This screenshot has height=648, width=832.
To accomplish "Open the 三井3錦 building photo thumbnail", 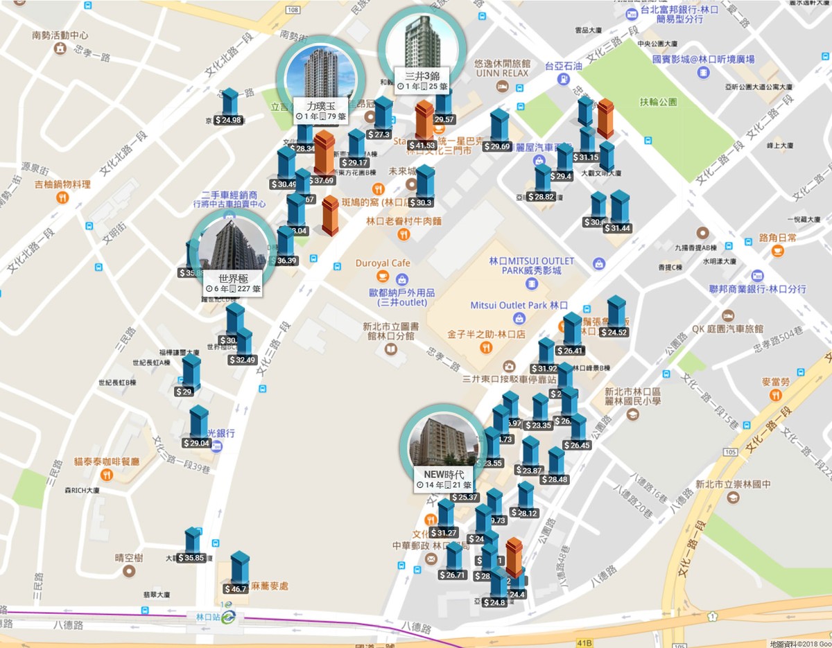I will [x=422, y=42].
